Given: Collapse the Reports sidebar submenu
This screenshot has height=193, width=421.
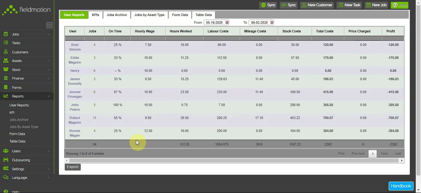Looking at the screenshot, I should pyautogui.click(x=49, y=96).
